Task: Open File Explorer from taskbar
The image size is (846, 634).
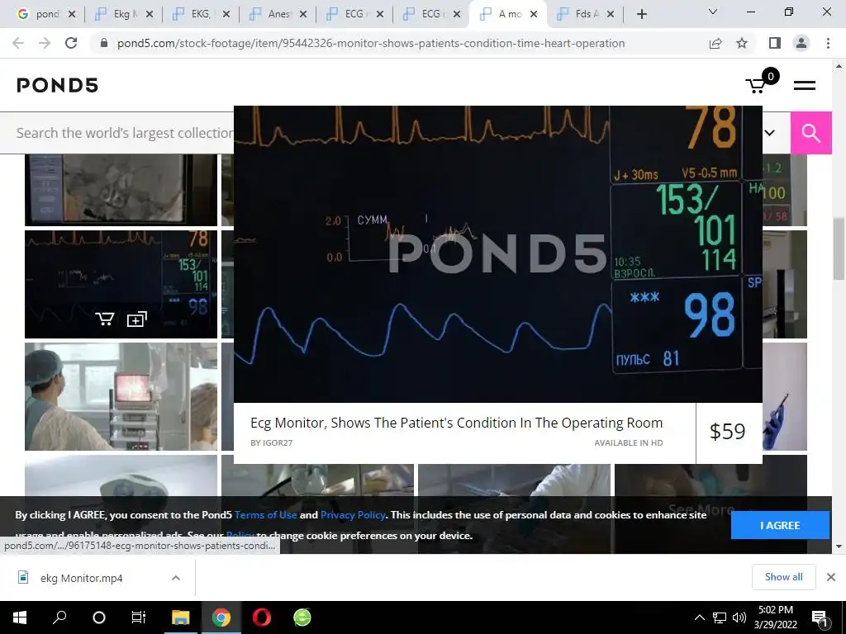Action: tap(180, 617)
